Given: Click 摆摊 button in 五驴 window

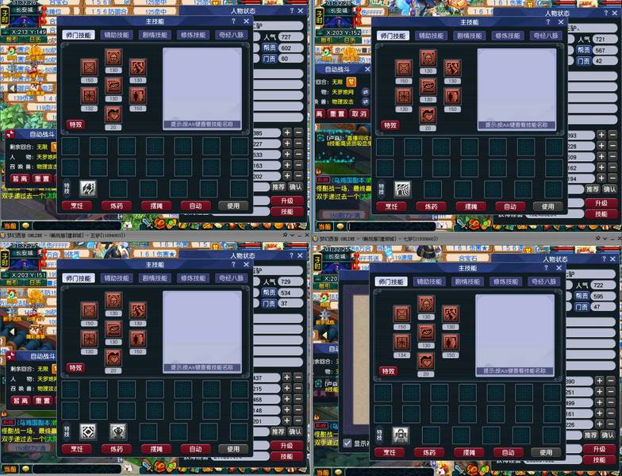Looking at the screenshot, I should tap(156, 449).
